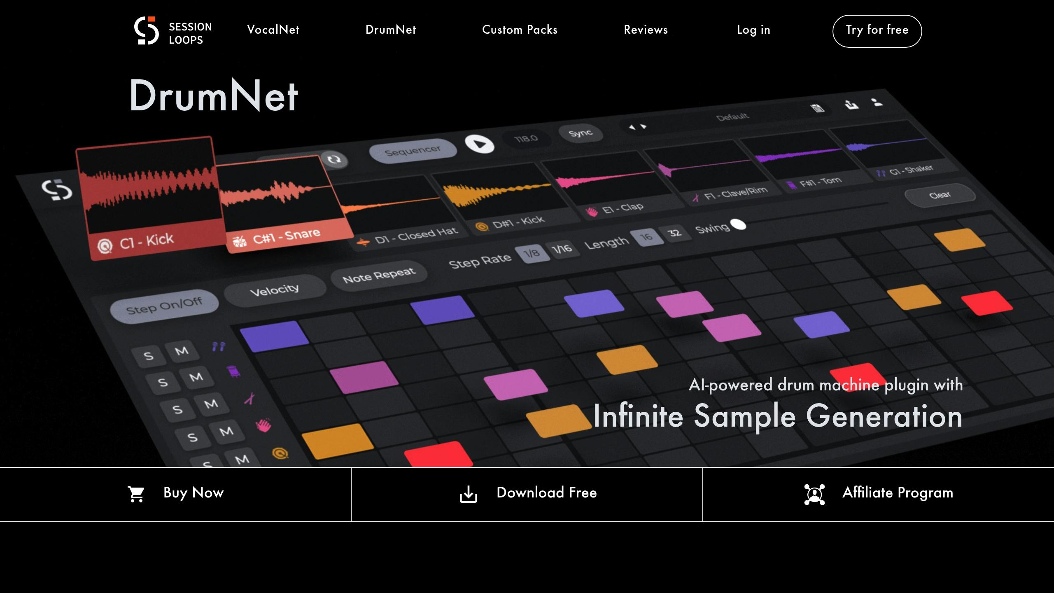Click the clap icon beside E1 label
Image resolution: width=1054 pixels, height=593 pixels.
tap(592, 212)
